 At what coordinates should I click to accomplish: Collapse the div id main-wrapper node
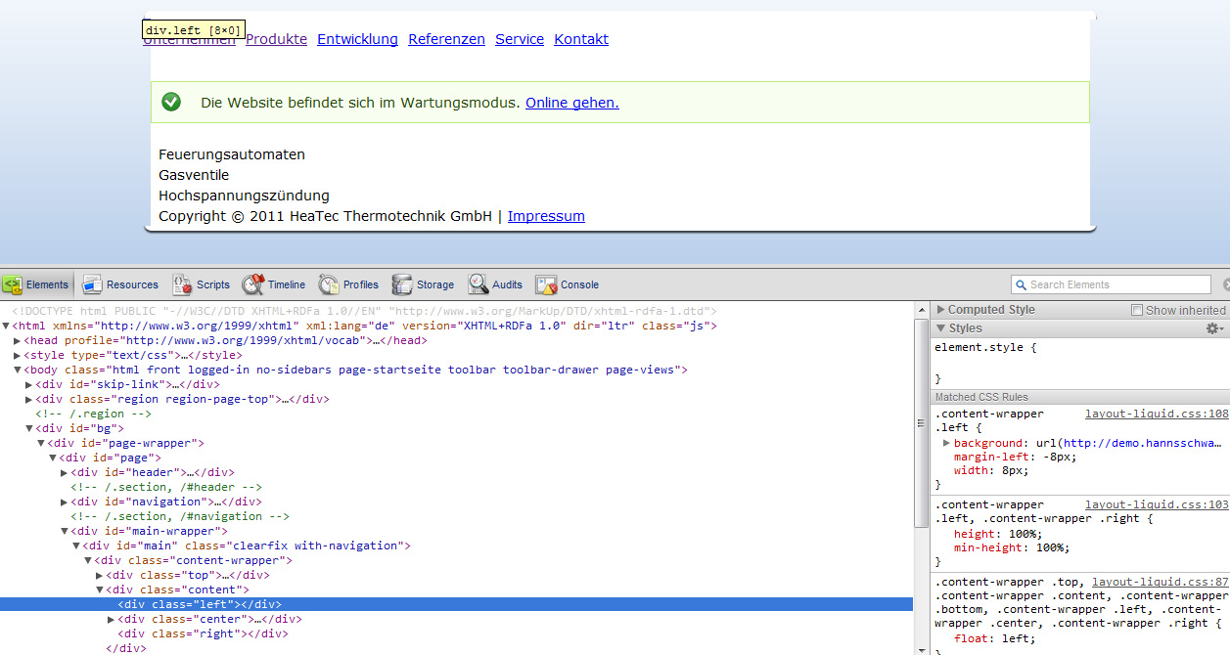[65, 531]
